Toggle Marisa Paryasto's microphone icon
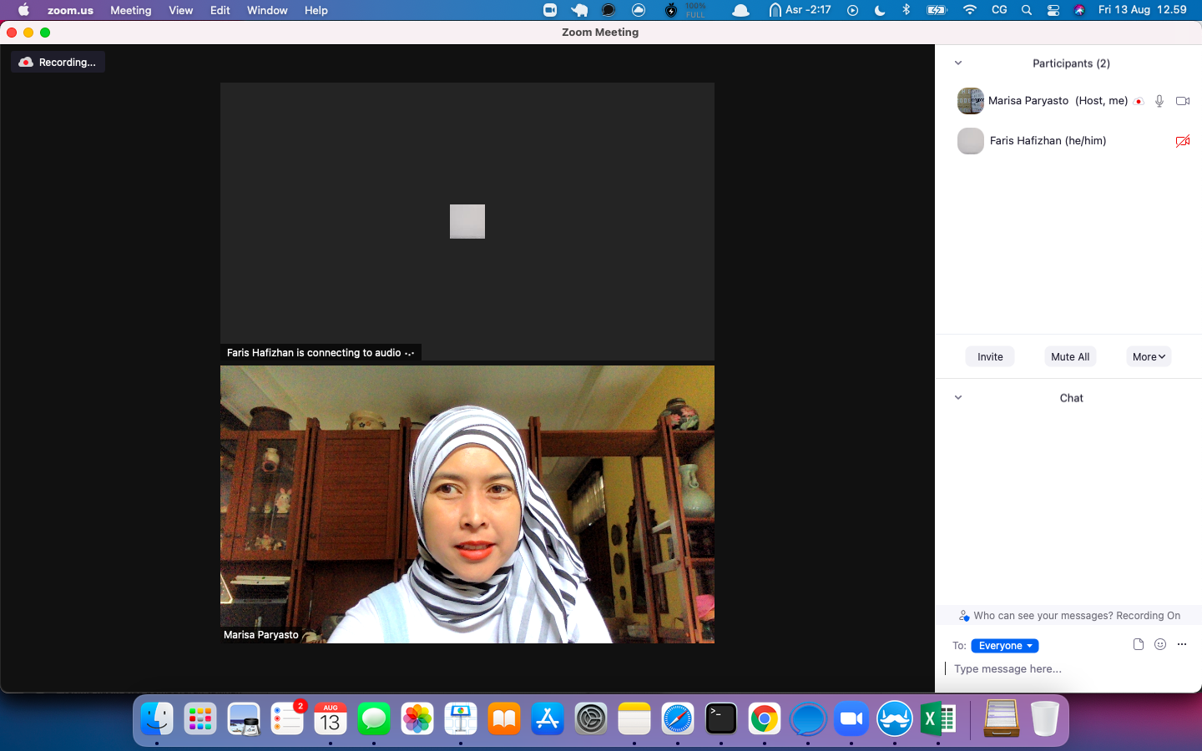Viewport: 1202px width, 751px height. click(x=1159, y=101)
